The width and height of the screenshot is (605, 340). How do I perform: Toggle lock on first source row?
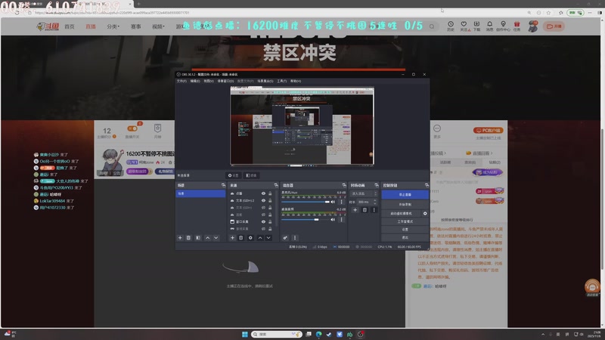pyautogui.click(x=270, y=193)
